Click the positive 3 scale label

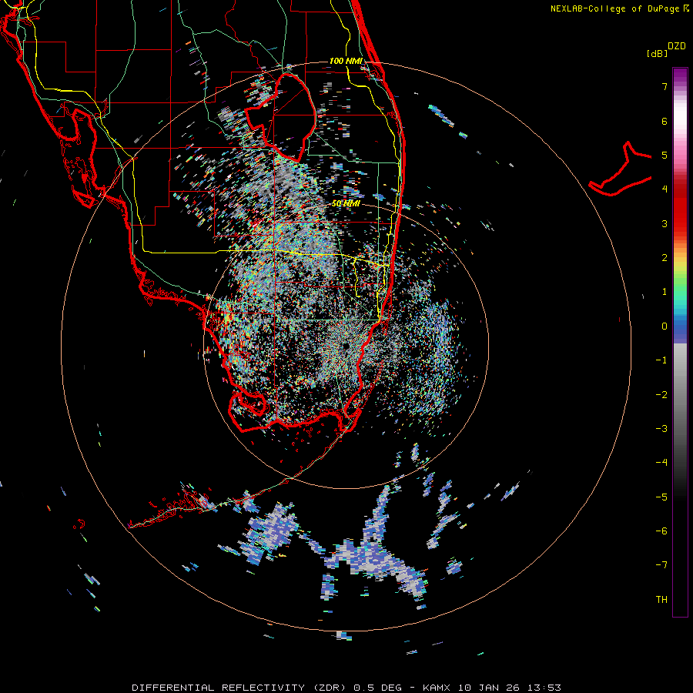click(665, 223)
